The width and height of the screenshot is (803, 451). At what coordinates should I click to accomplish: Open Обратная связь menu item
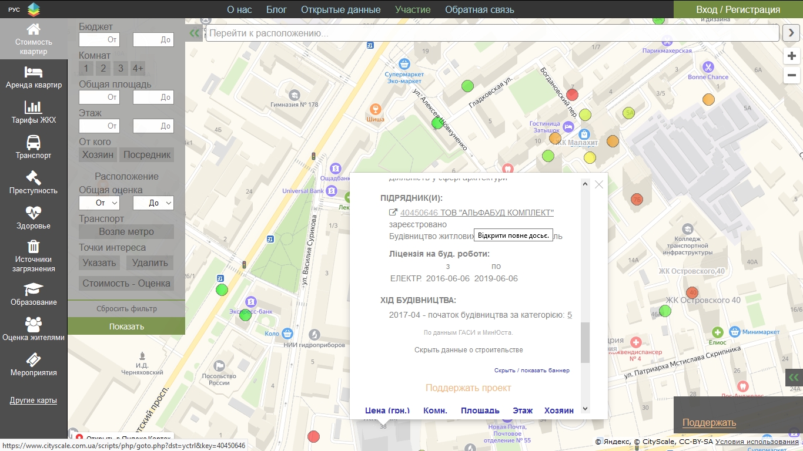(480, 9)
